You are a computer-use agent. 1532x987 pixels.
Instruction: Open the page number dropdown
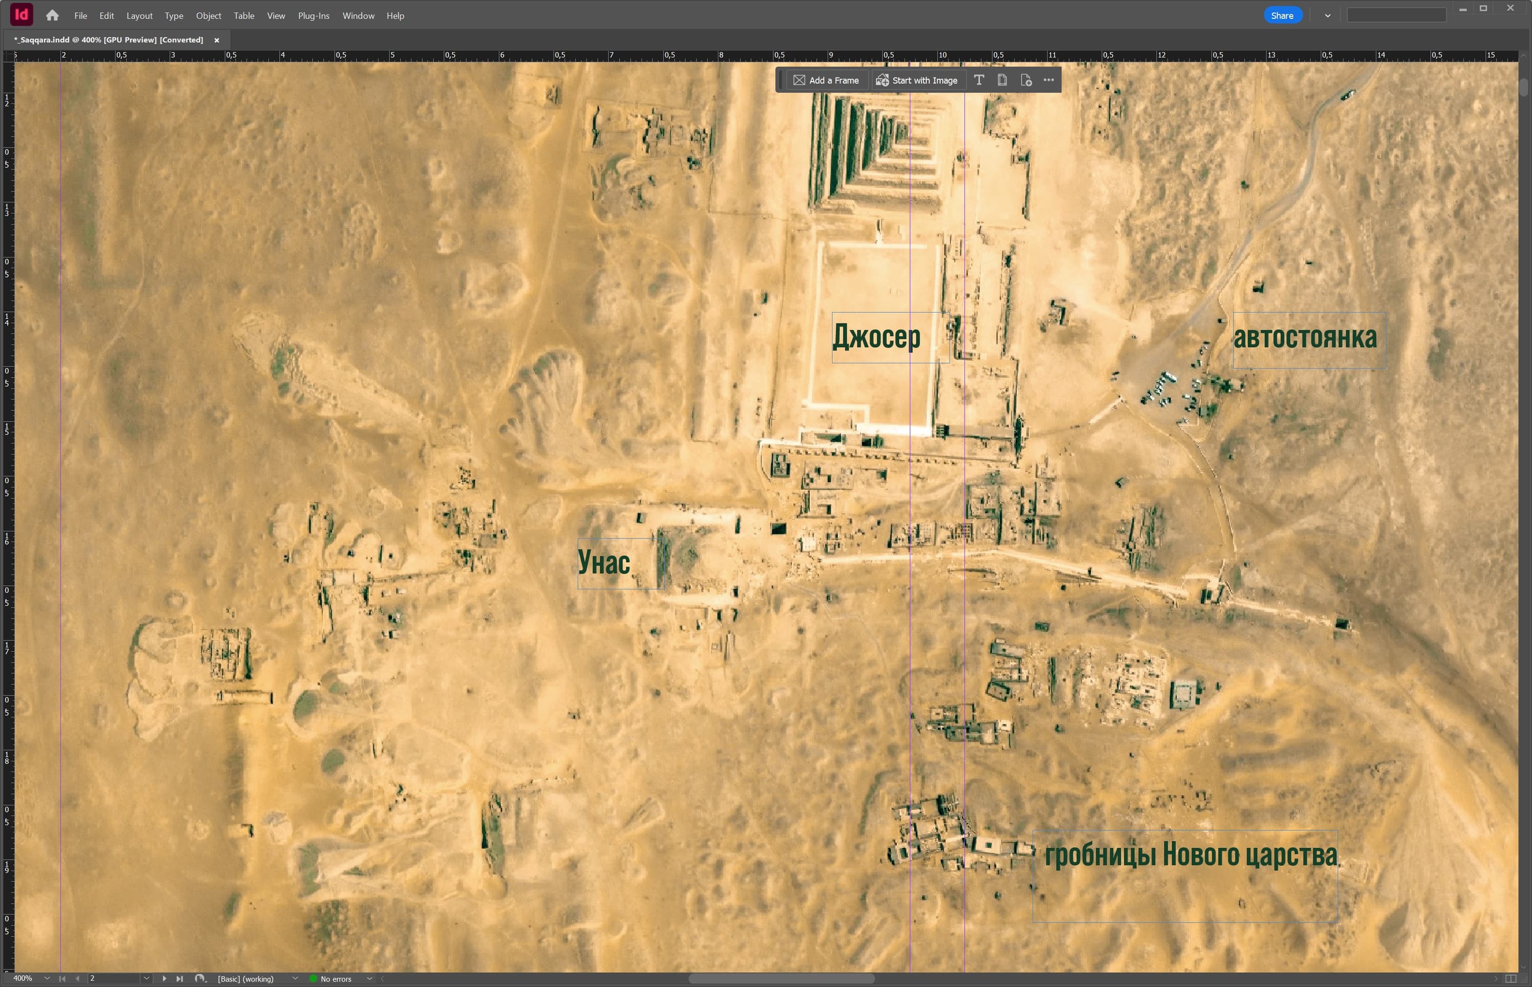click(147, 979)
